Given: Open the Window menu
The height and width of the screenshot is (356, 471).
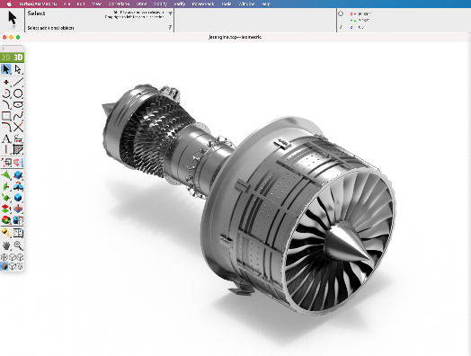Looking at the screenshot, I should [246, 4].
